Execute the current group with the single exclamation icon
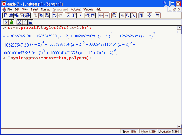The image size is (182, 135). (25, 22)
